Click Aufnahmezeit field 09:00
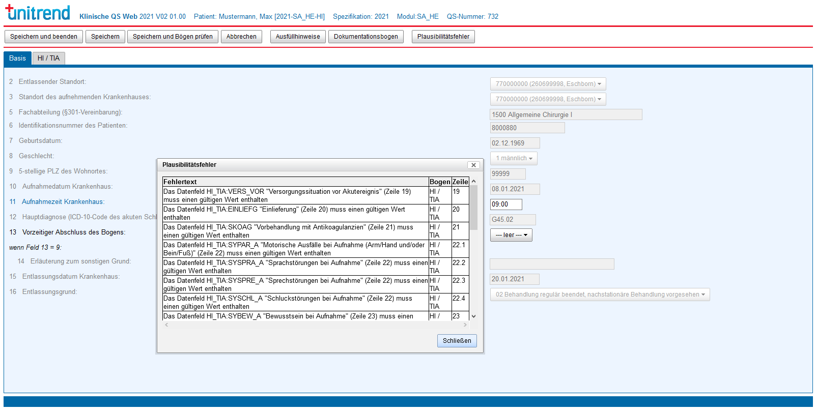The width and height of the screenshot is (816, 411). (x=506, y=204)
